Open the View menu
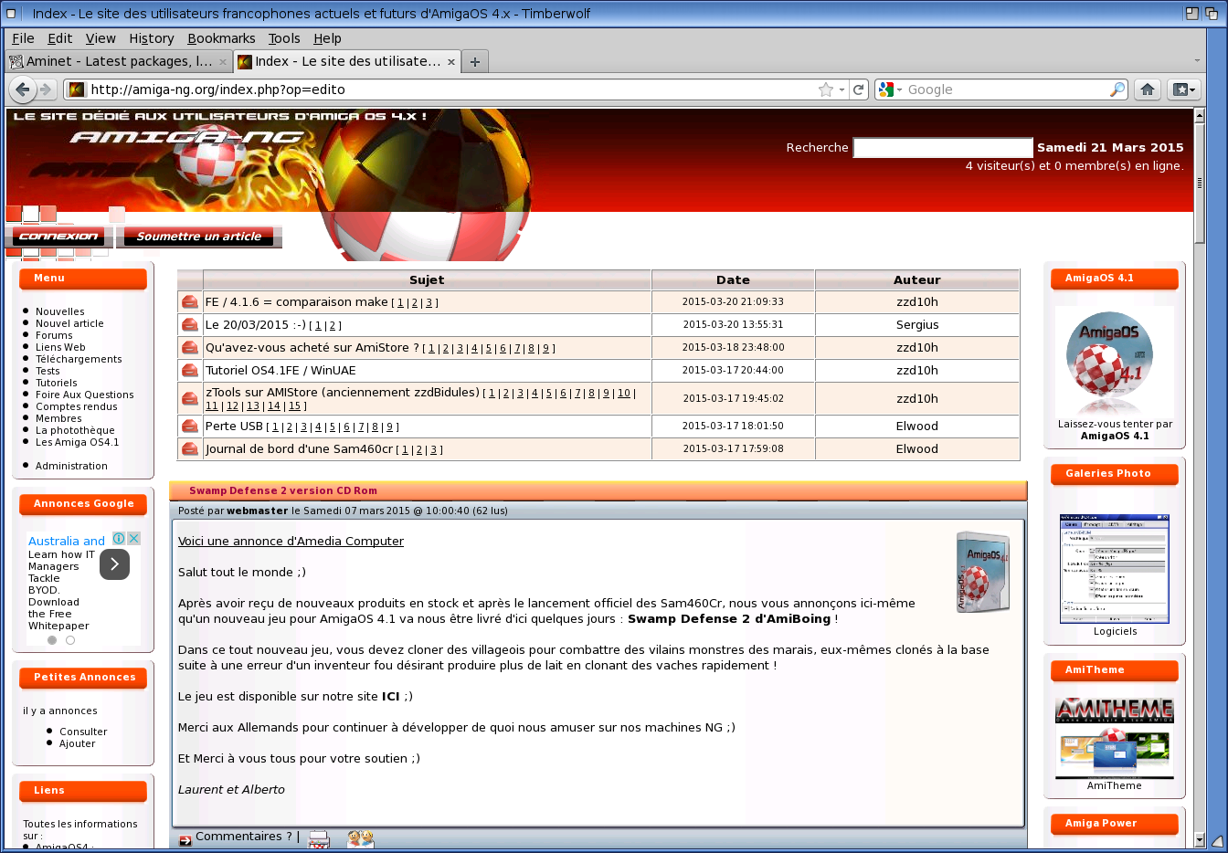The height and width of the screenshot is (853, 1228). [101, 38]
